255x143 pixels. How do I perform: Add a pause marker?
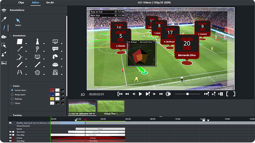coord(220,94)
